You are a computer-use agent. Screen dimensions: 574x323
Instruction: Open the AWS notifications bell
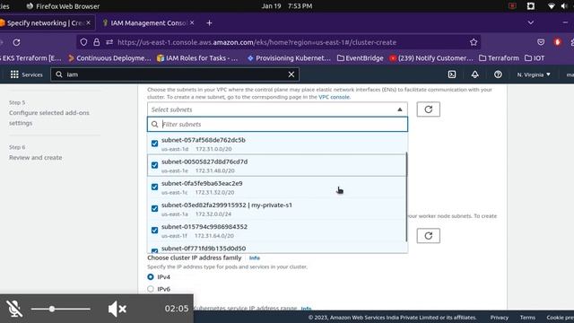474,74
